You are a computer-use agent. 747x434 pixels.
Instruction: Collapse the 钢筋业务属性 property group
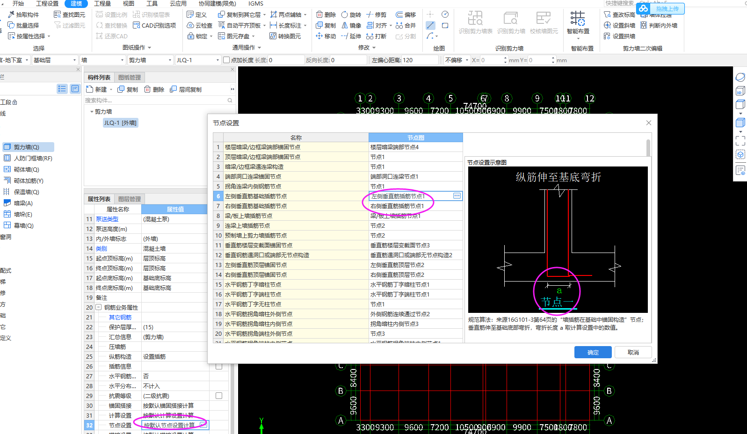(x=99, y=307)
